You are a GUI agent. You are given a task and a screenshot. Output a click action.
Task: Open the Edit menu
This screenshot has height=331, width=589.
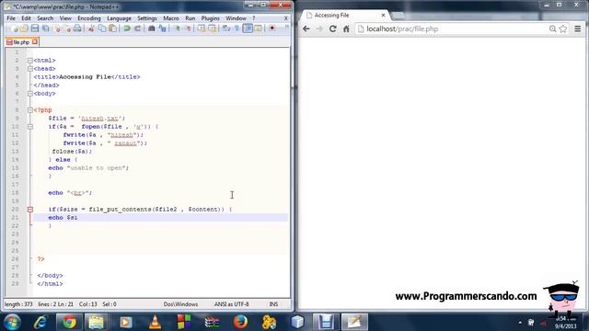26,18
